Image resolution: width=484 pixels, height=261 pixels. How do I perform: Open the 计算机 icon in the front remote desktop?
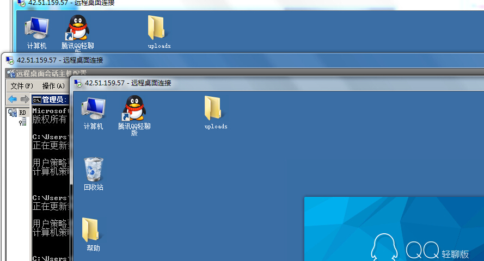[x=93, y=113]
